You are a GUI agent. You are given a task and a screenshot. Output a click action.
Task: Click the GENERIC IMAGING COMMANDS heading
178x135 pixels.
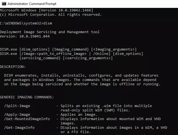[x=27, y=97]
